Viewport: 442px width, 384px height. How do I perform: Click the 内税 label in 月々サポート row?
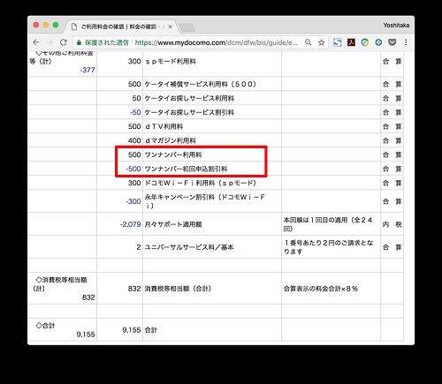(x=392, y=224)
